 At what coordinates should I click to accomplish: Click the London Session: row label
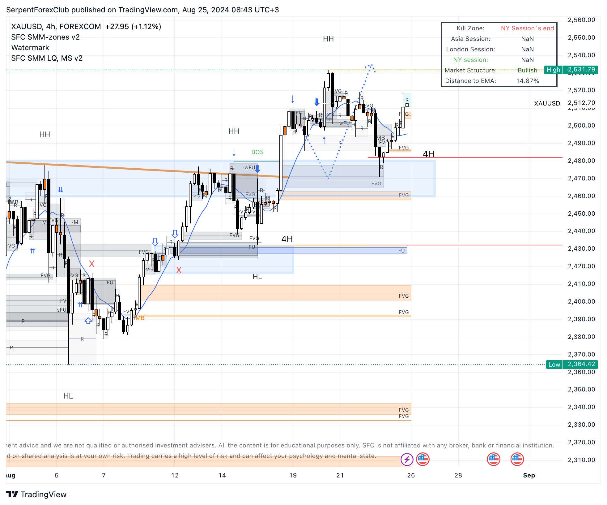coord(470,49)
